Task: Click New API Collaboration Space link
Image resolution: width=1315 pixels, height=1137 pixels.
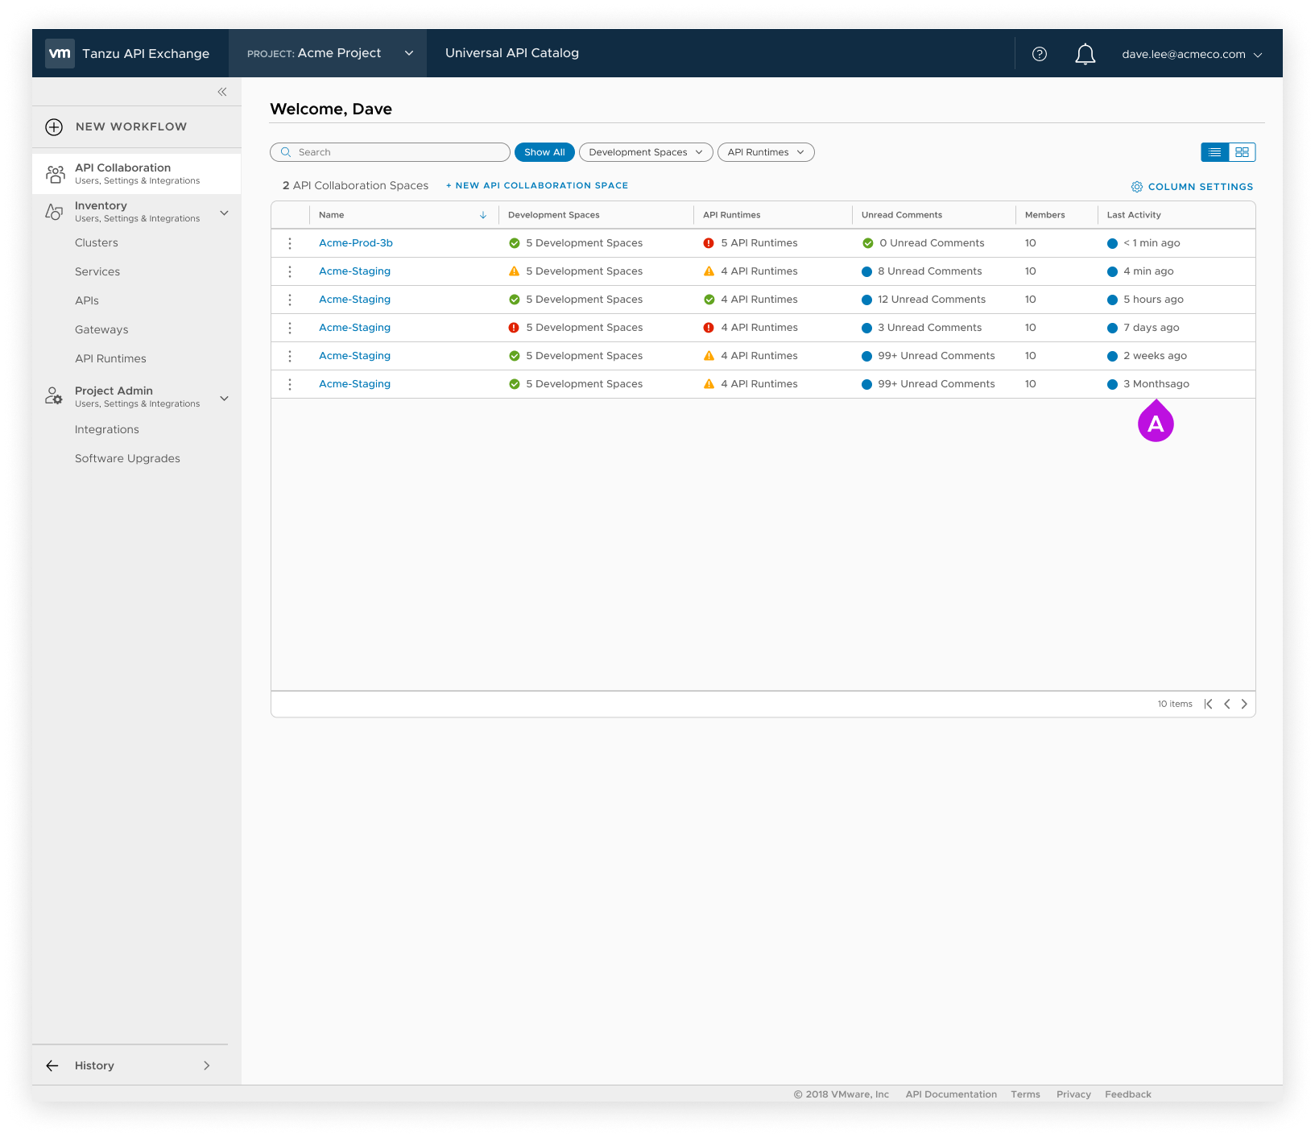Action: pos(537,185)
